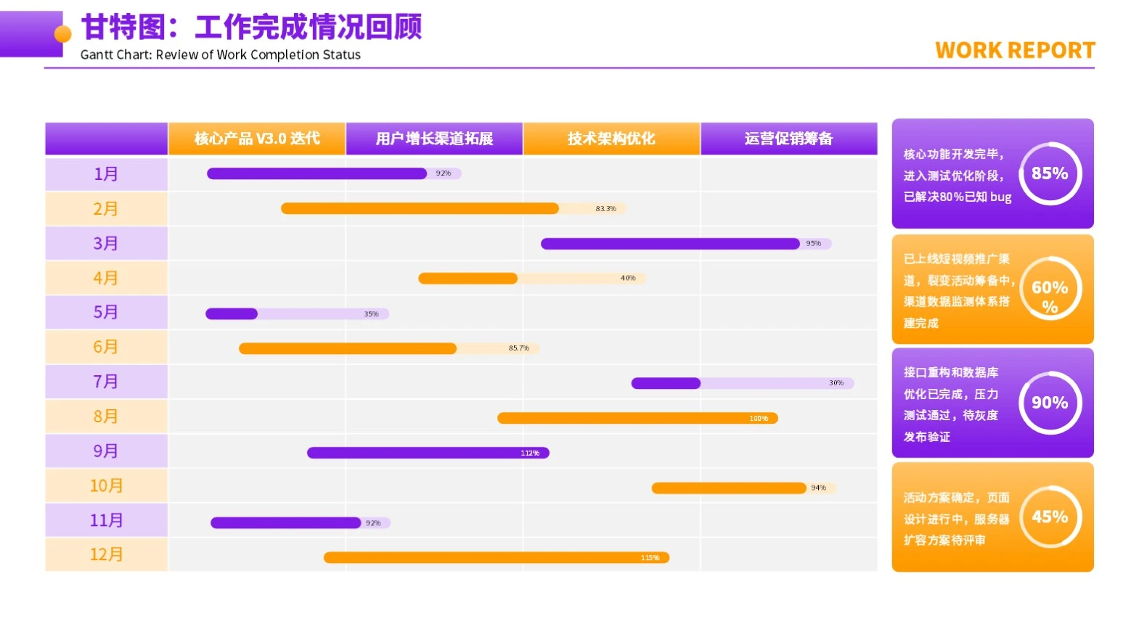Click the 3月 row label

pyautogui.click(x=106, y=243)
